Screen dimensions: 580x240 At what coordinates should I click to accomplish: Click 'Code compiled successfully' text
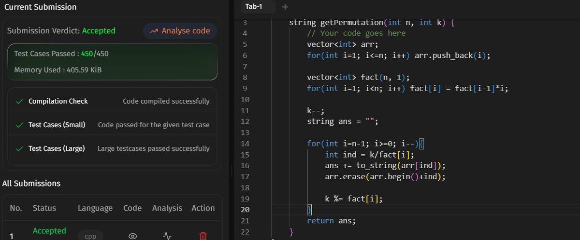[x=166, y=101]
